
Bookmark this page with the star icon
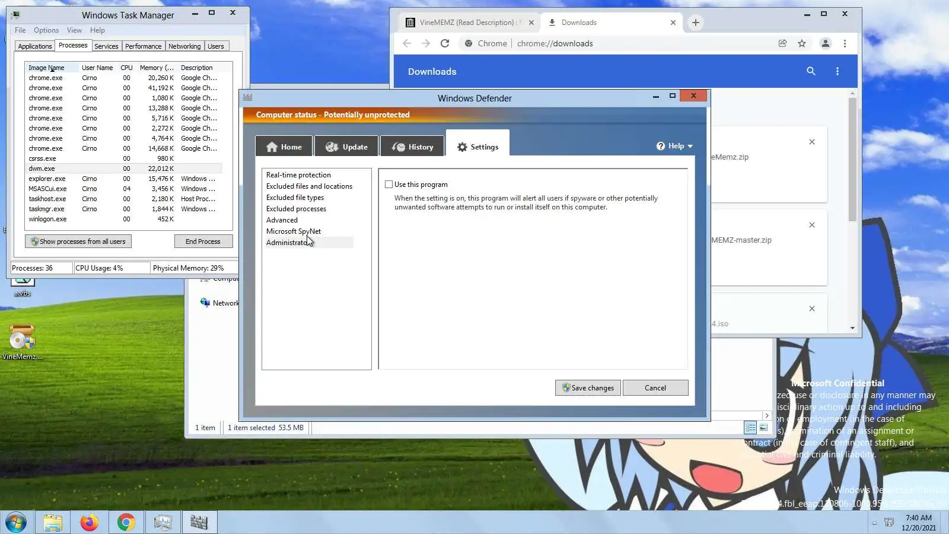(x=802, y=43)
